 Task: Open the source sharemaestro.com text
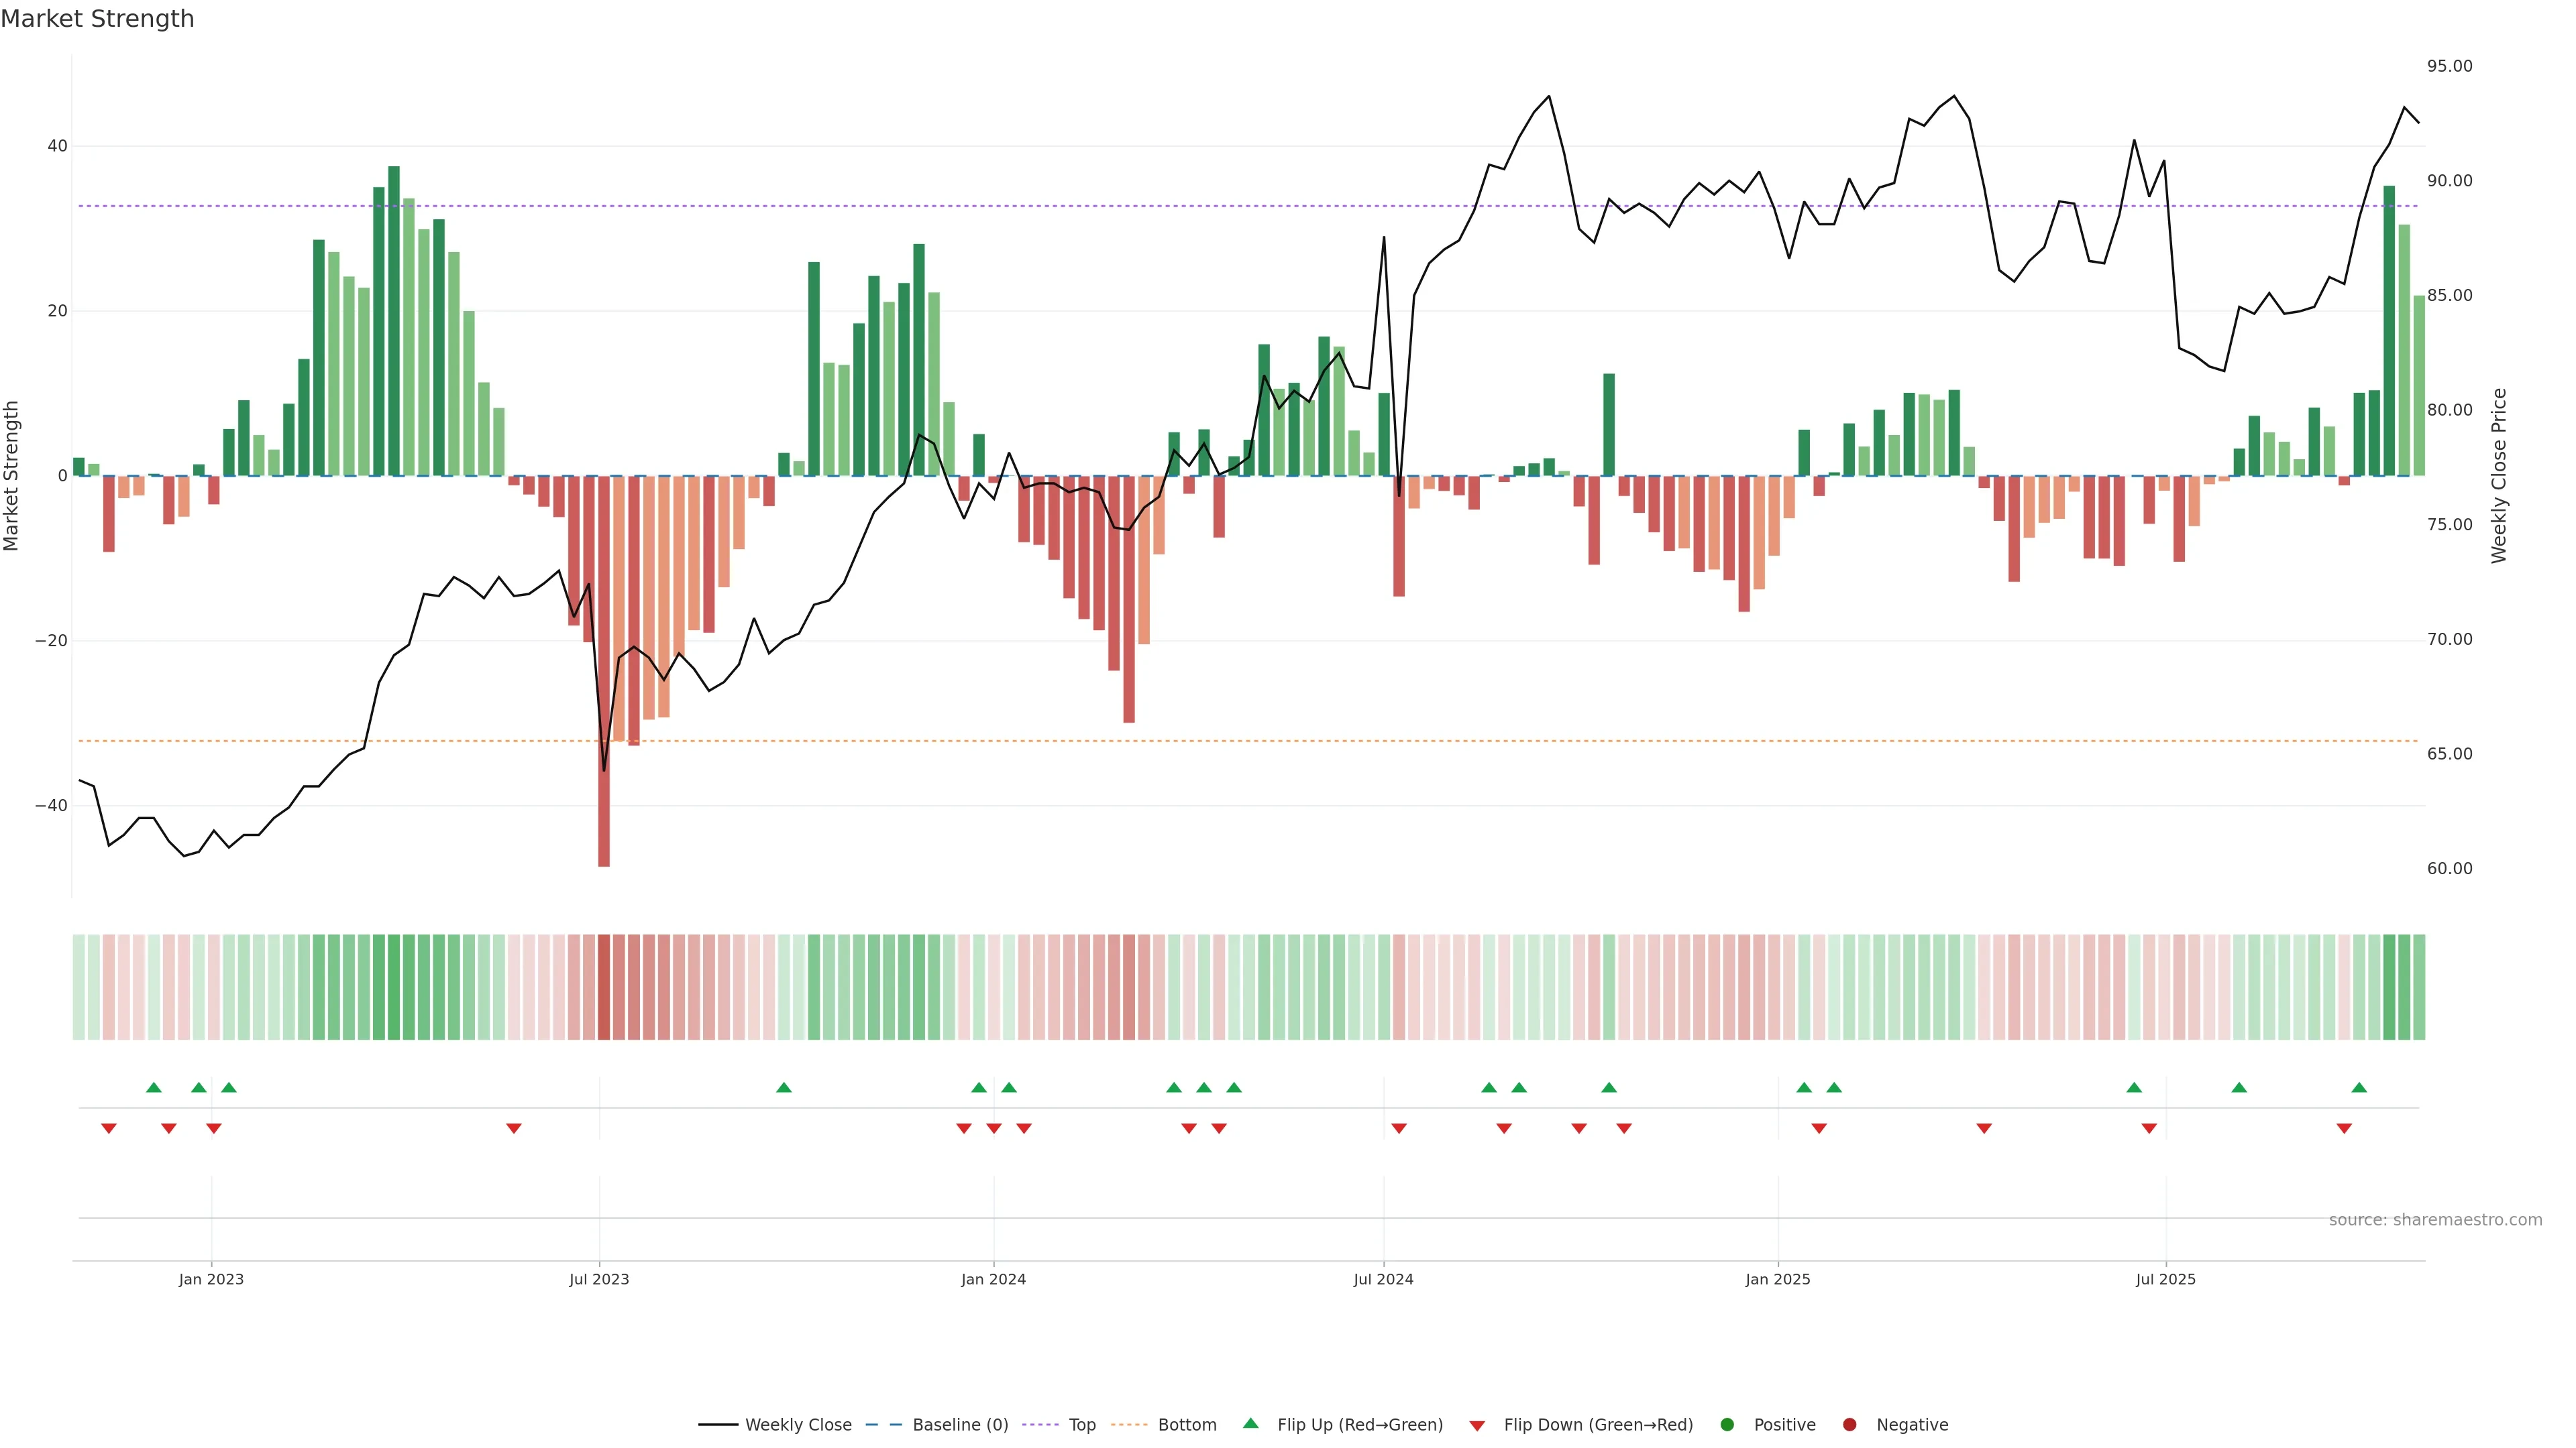tap(2435, 1220)
